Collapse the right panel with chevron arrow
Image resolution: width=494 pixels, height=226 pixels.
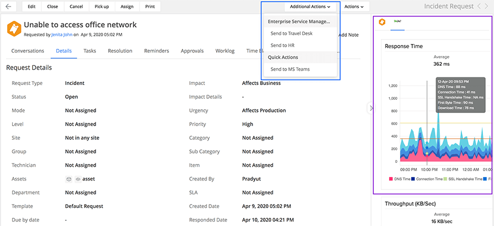[371, 108]
